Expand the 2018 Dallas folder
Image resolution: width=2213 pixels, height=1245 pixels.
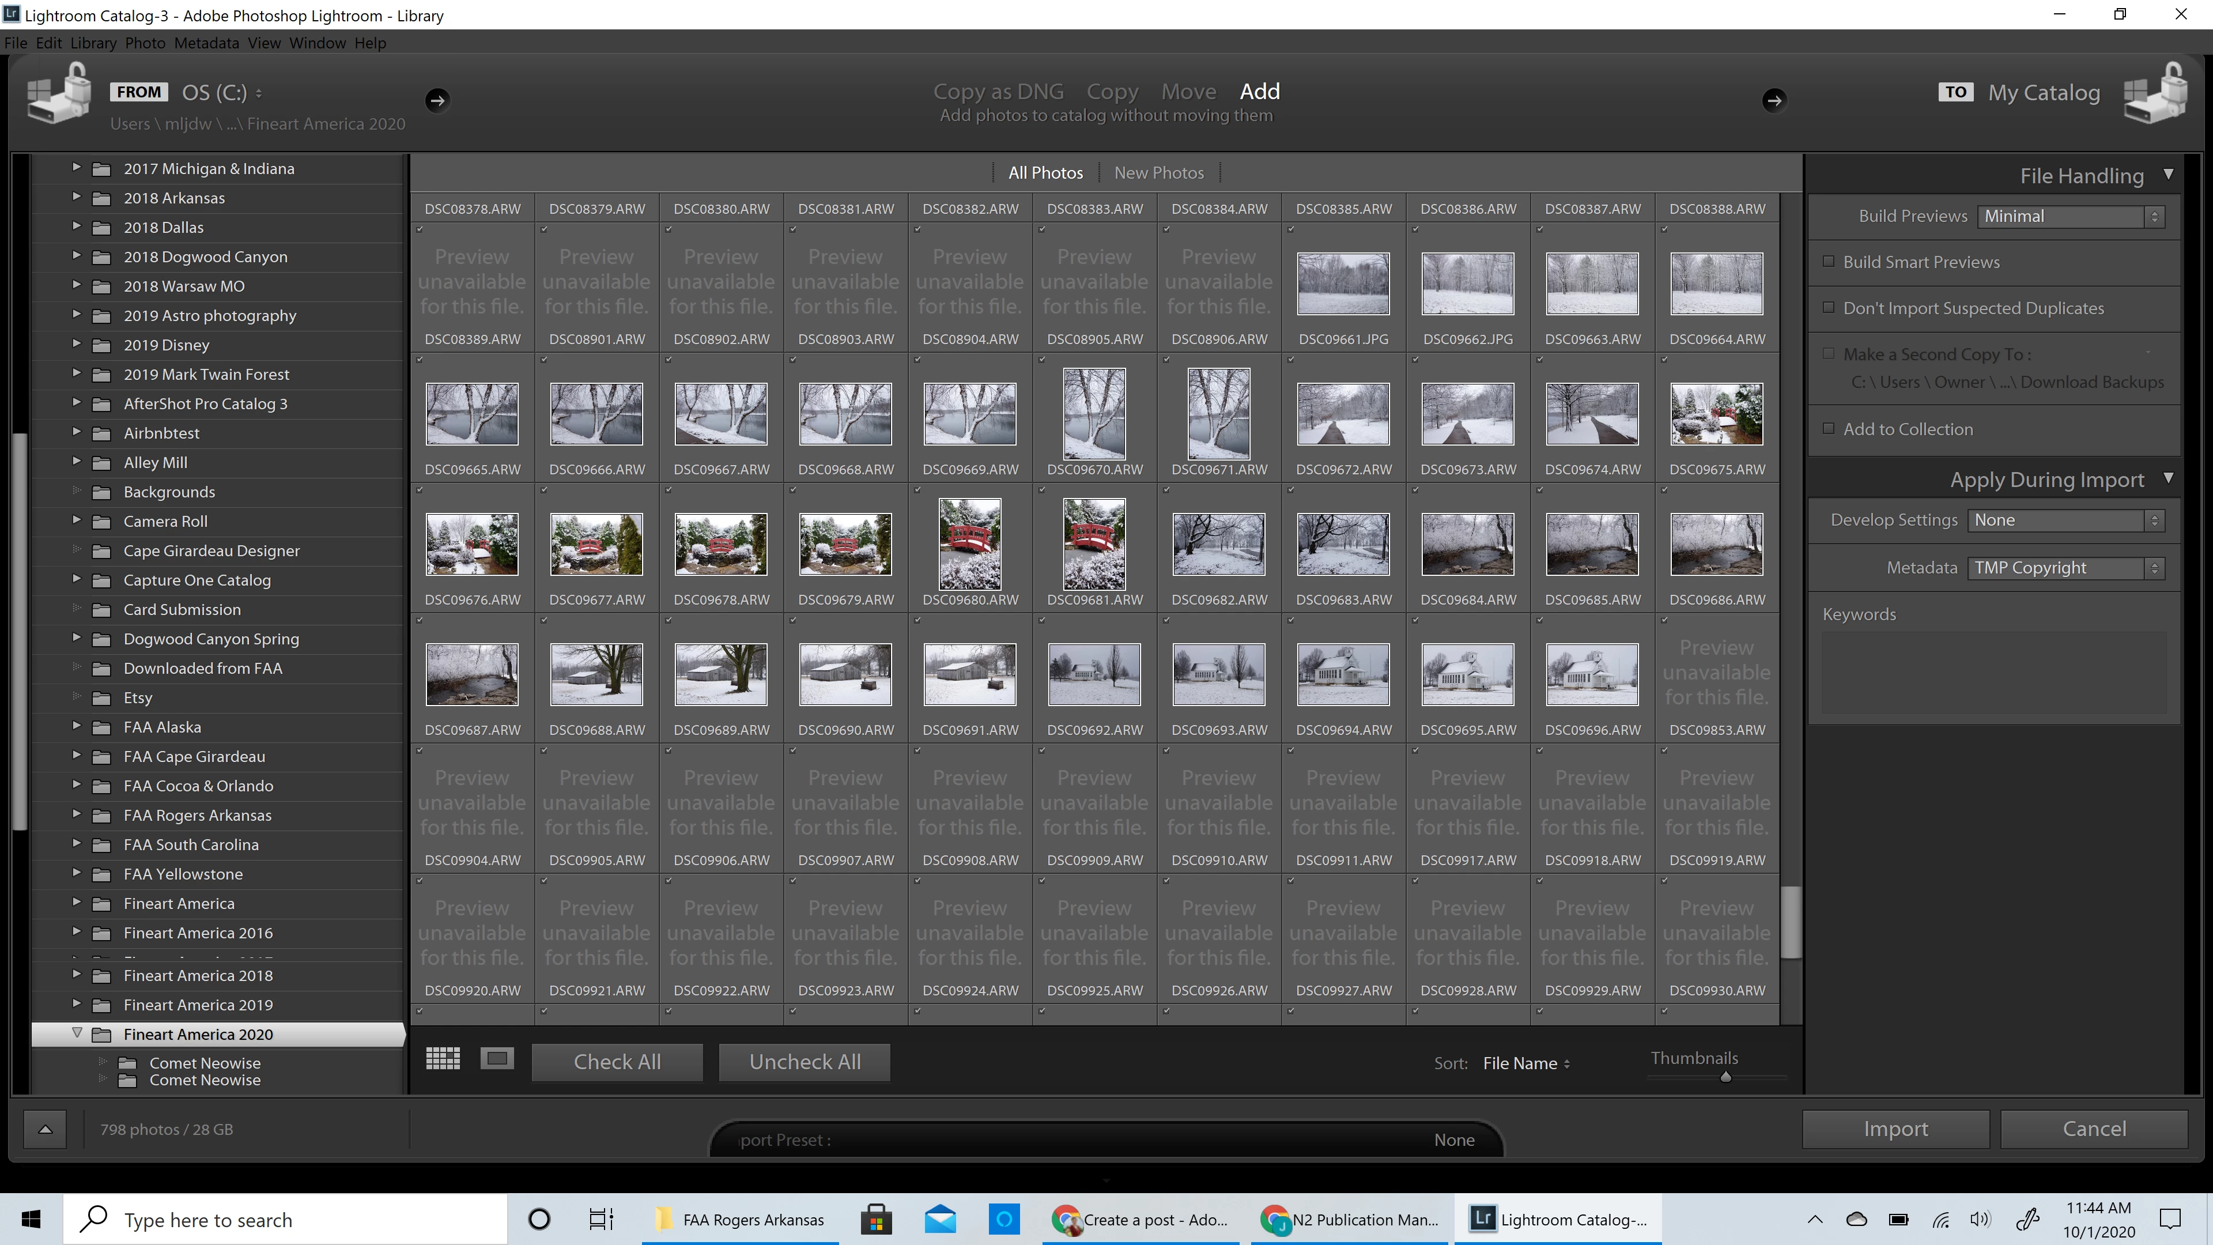pyautogui.click(x=75, y=227)
